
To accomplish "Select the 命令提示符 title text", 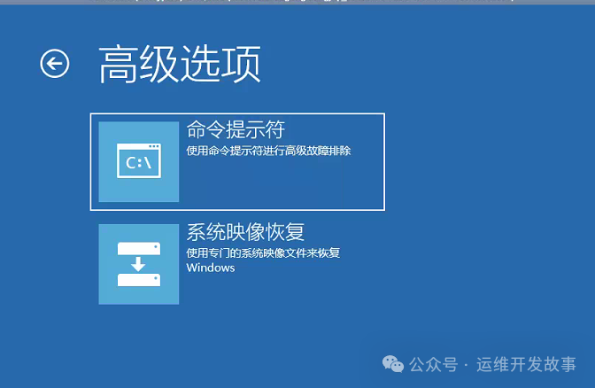I will coord(236,129).
